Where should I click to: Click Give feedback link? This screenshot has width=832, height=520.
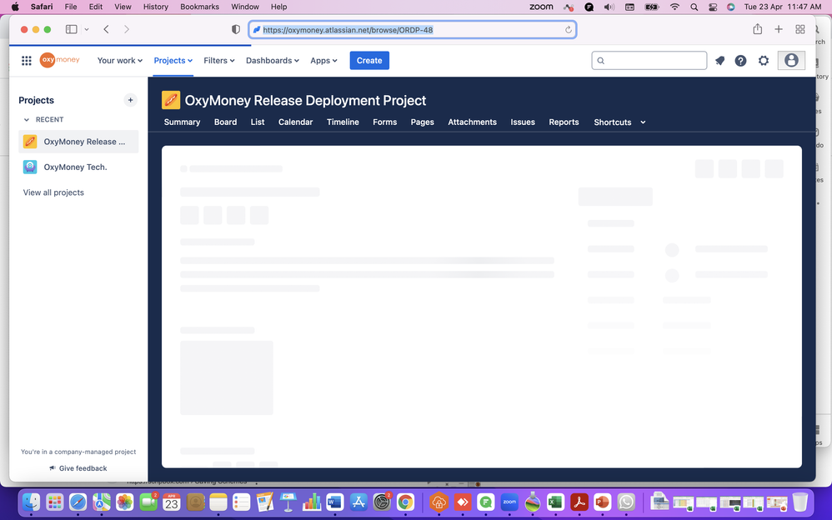tap(78, 468)
